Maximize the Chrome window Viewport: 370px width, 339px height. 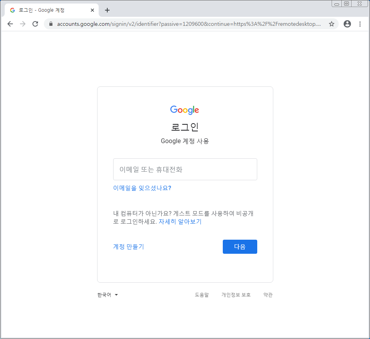(x=347, y=4)
